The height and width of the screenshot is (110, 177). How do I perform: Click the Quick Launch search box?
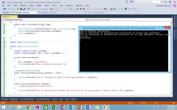[148, 2]
